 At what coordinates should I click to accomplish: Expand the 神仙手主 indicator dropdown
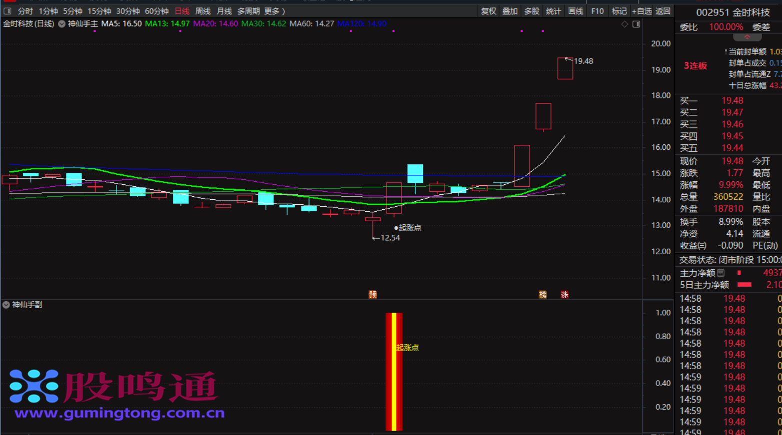coord(61,24)
